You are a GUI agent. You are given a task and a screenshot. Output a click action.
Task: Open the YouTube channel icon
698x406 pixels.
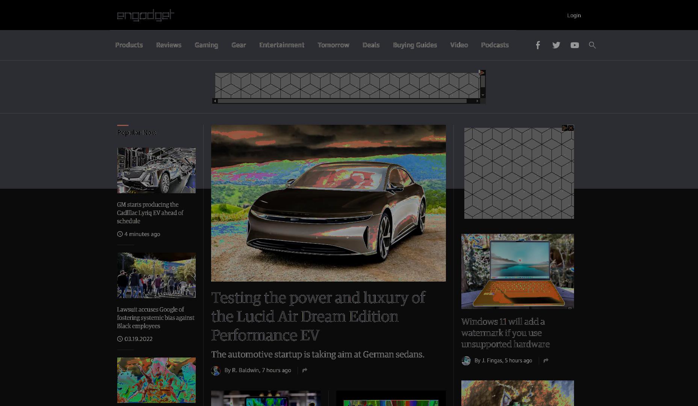point(574,45)
